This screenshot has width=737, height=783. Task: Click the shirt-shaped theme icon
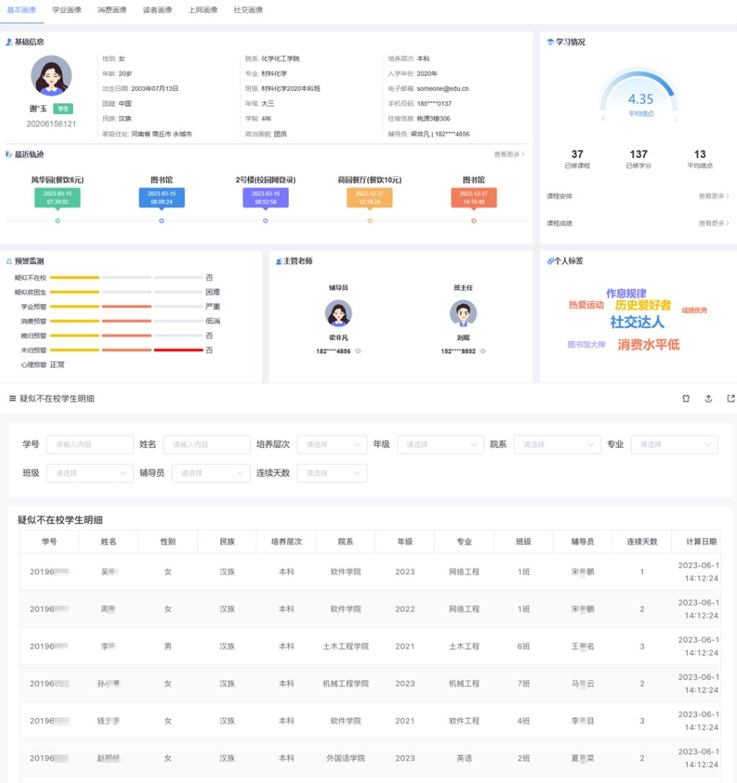pyautogui.click(x=686, y=398)
